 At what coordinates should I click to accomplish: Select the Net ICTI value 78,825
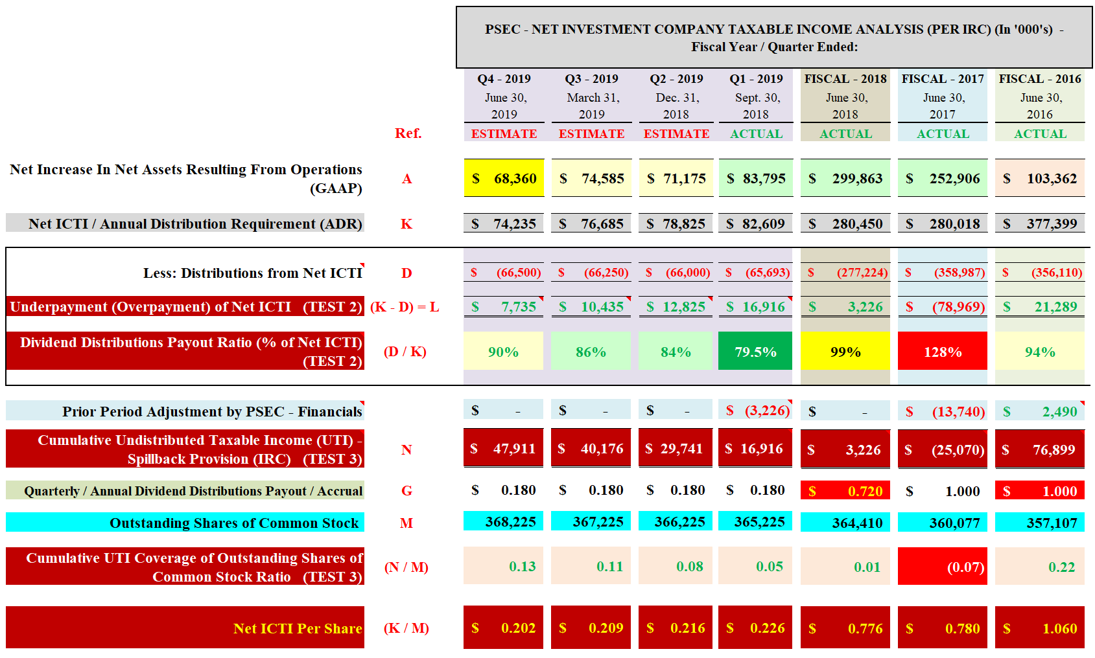(x=676, y=223)
